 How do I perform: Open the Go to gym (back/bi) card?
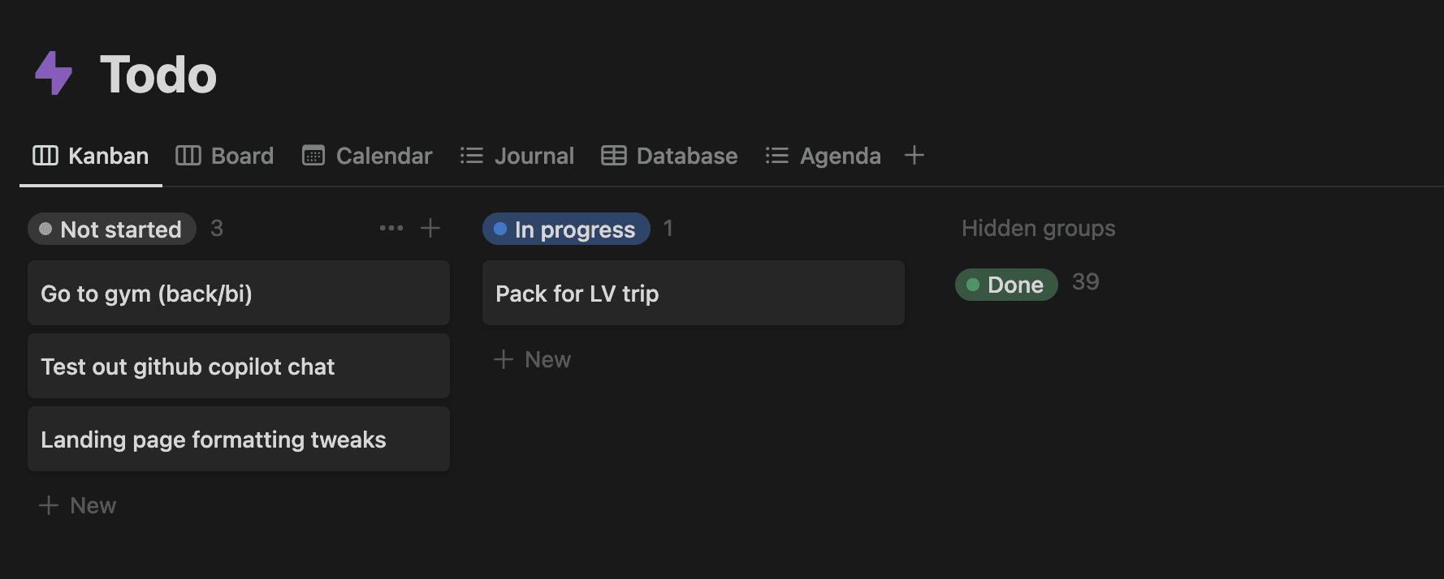[x=239, y=293]
